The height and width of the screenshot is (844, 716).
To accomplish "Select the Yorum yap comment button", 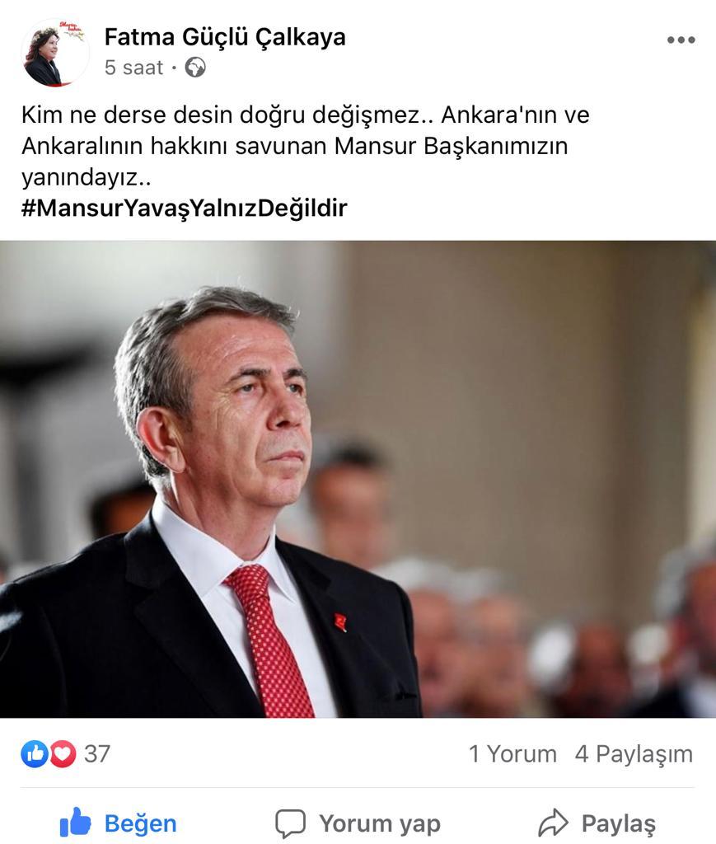I will (358, 823).
